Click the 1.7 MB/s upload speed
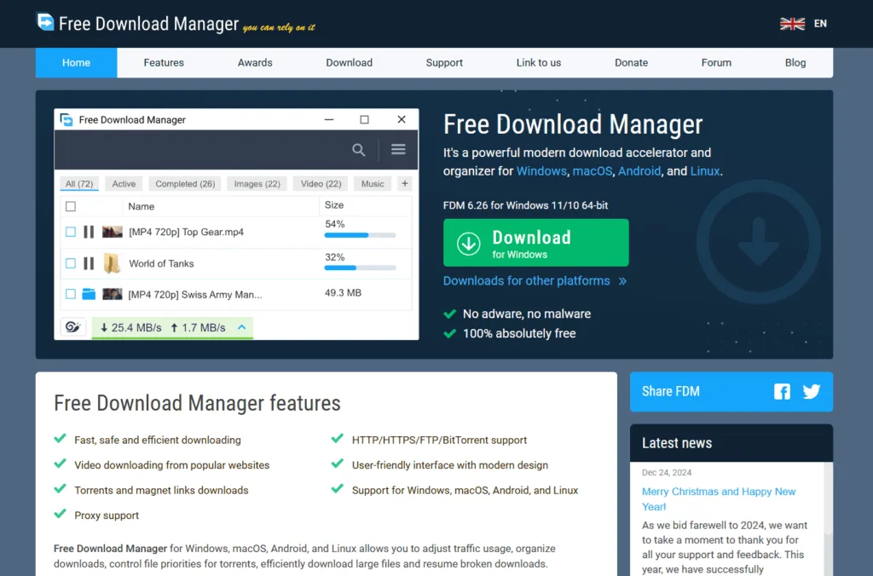Image resolution: width=873 pixels, height=576 pixels. click(x=198, y=328)
